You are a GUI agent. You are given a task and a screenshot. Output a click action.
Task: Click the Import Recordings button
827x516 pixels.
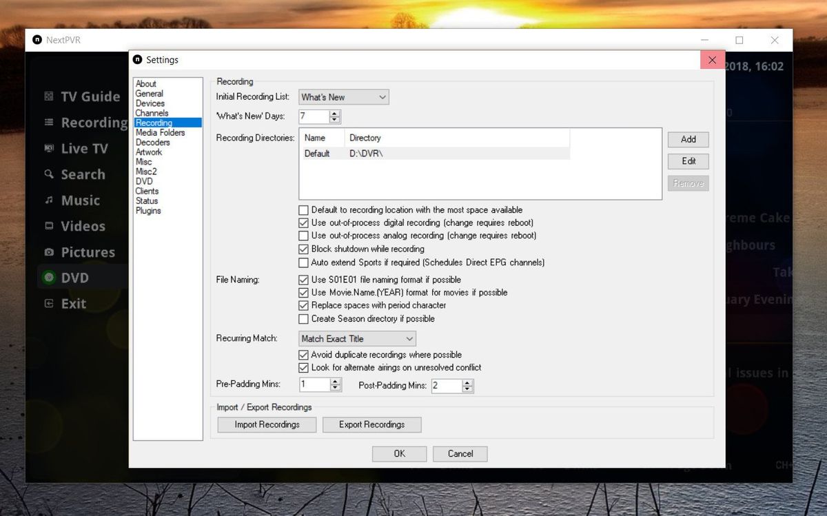click(x=266, y=424)
